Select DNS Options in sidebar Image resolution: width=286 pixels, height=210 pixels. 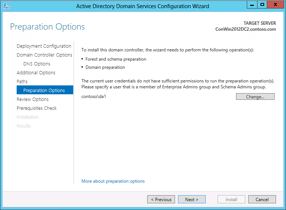tap(37, 64)
